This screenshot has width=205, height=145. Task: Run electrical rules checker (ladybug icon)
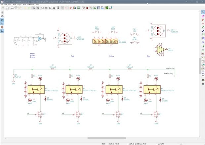[87, 8]
